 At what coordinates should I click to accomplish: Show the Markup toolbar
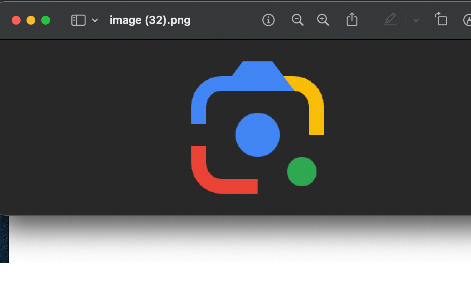point(390,20)
